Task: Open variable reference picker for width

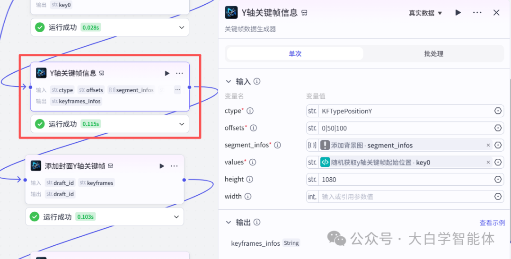Action: point(498,197)
